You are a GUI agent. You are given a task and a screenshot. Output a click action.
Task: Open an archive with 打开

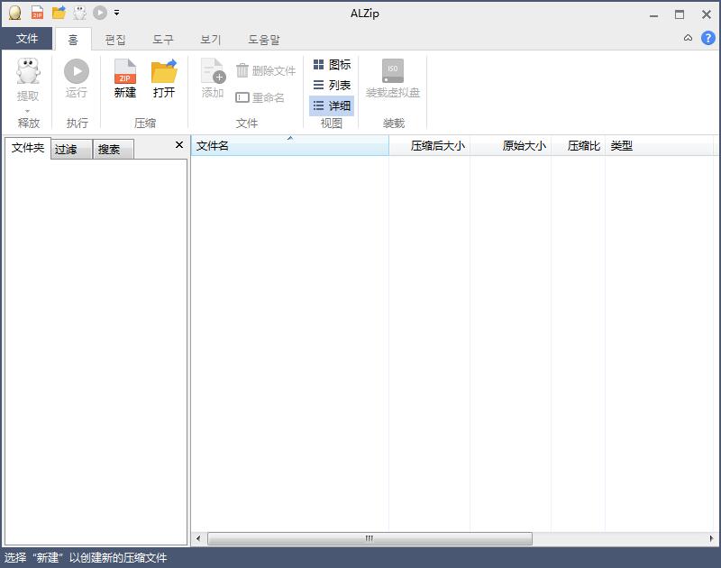[x=164, y=78]
